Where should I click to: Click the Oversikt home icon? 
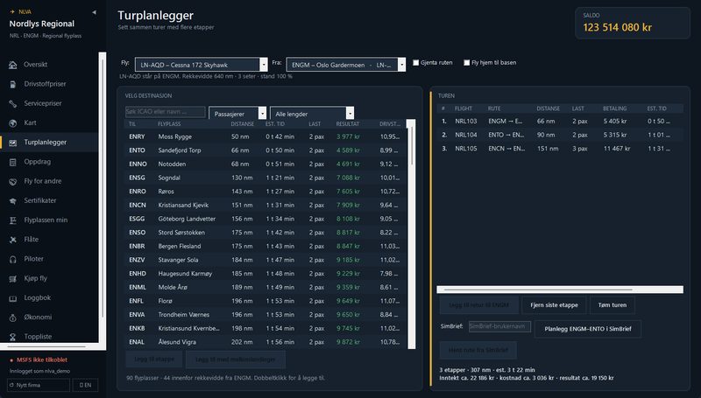(x=13, y=65)
